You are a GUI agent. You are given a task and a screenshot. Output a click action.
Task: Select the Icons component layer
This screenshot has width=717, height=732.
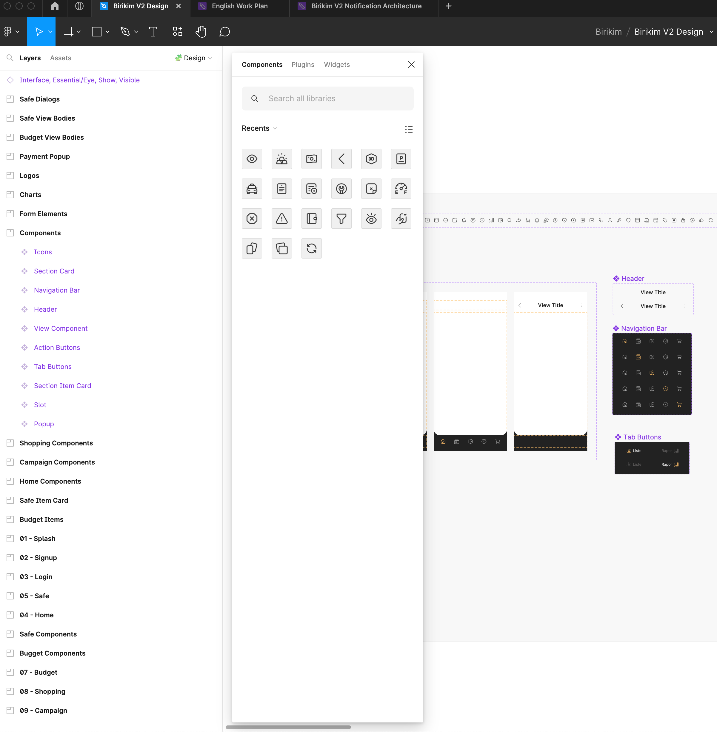point(43,252)
